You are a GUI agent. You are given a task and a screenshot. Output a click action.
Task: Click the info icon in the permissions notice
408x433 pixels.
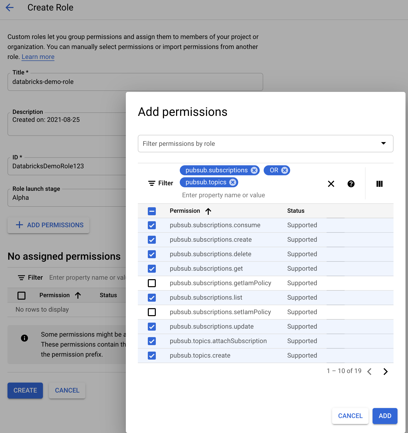coord(24,338)
